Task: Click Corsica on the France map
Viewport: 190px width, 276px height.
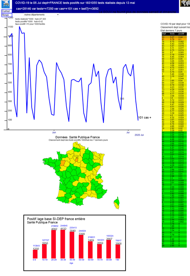Action: [117, 203]
